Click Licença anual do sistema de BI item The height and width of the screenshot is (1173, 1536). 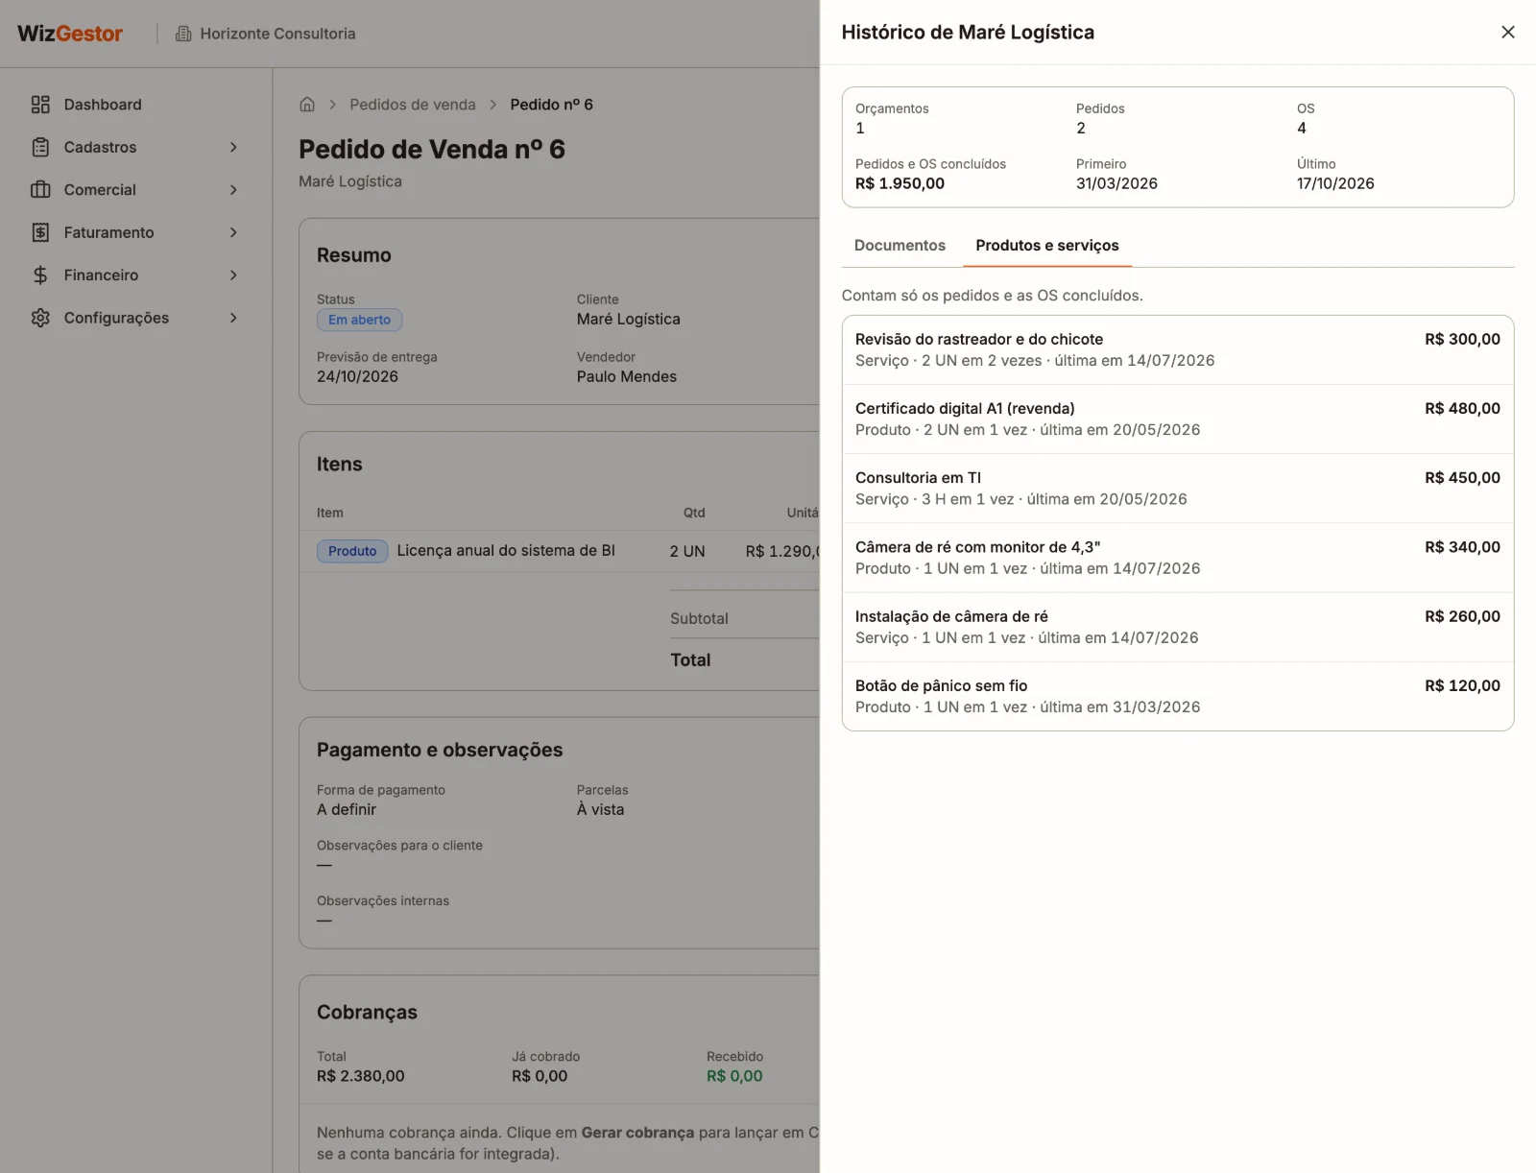click(x=506, y=551)
